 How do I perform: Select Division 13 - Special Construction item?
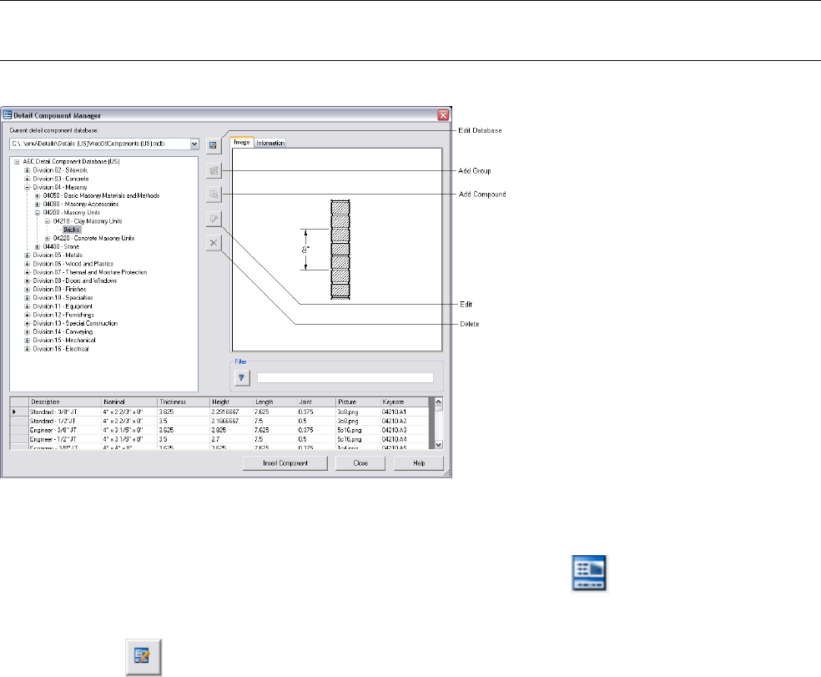pos(75,323)
